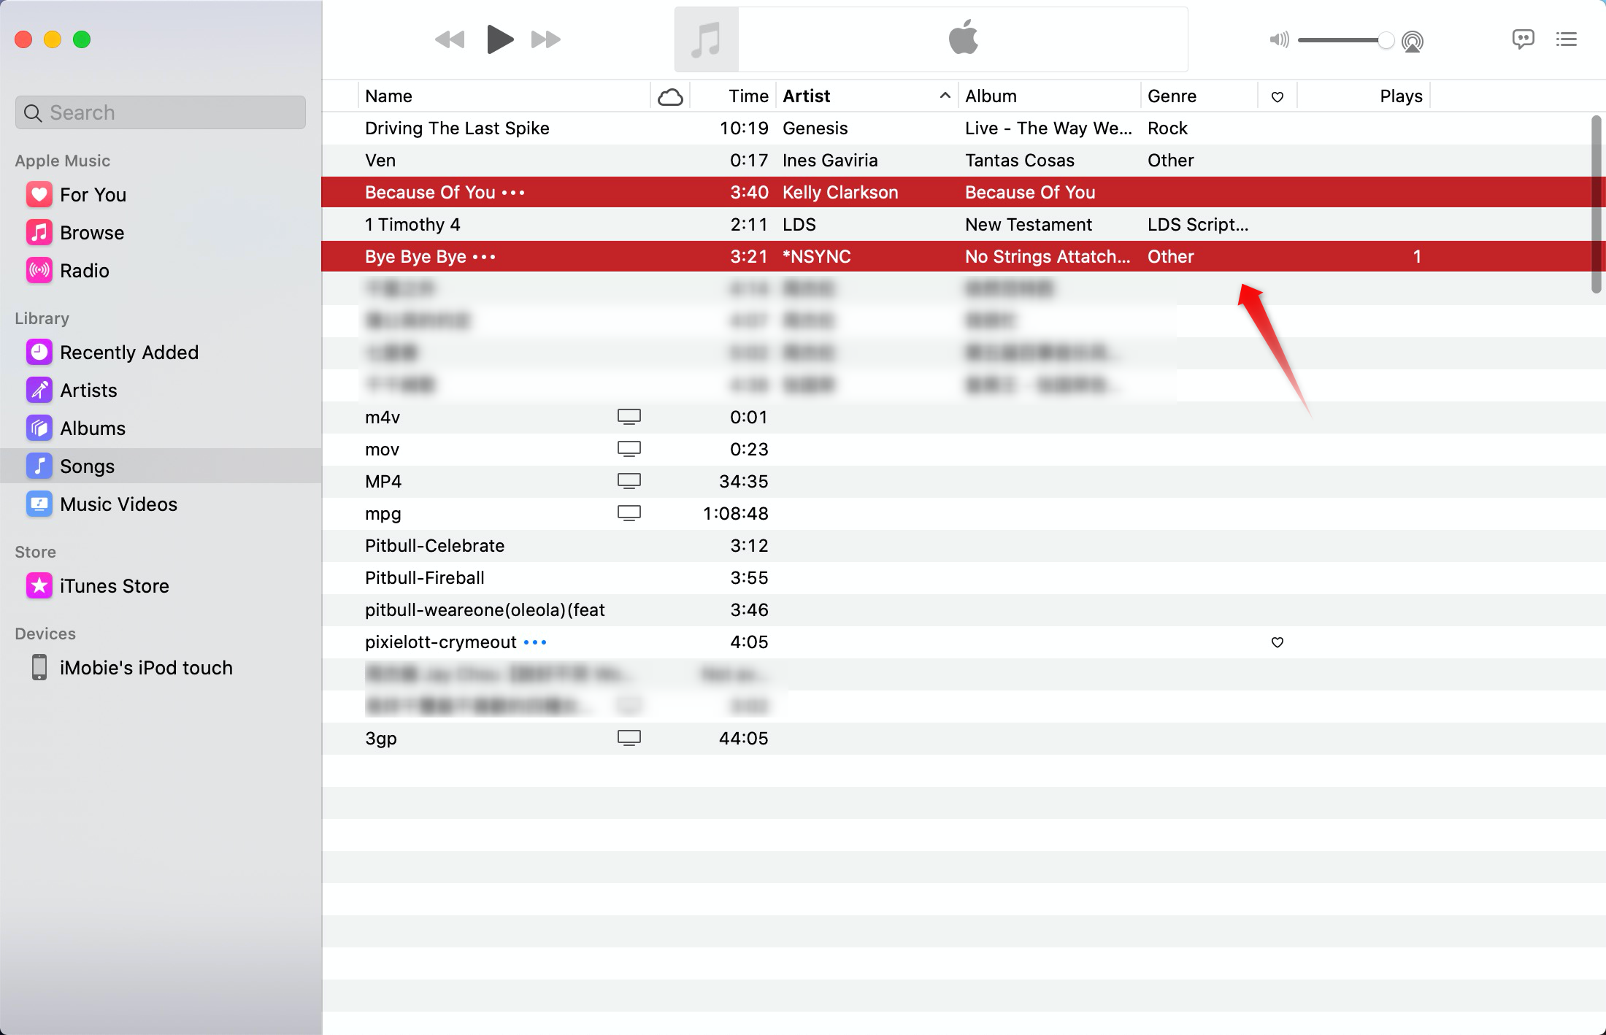
Task: Click the 1:08:48 time of mpg
Action: (735, 514)
